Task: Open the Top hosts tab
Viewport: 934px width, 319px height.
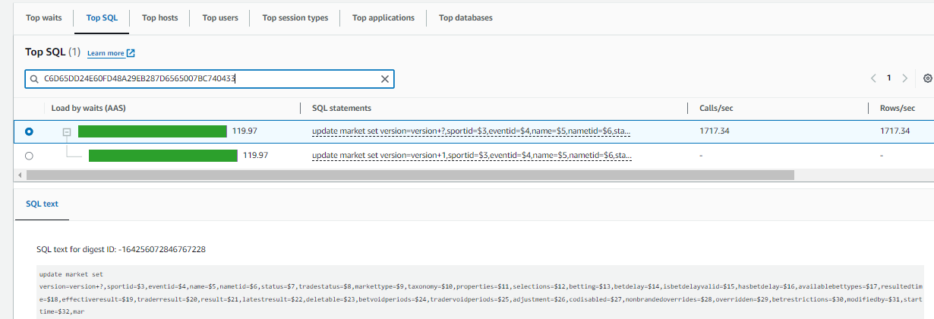Action: tap(159, 17)
